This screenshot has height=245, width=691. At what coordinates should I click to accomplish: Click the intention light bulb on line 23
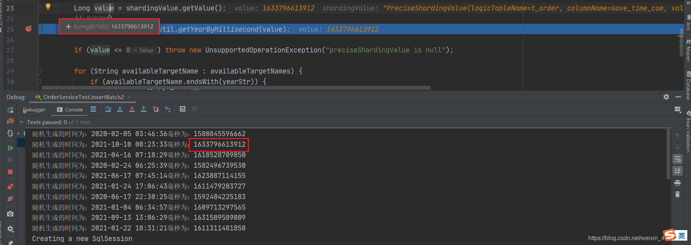click(48, 7)
